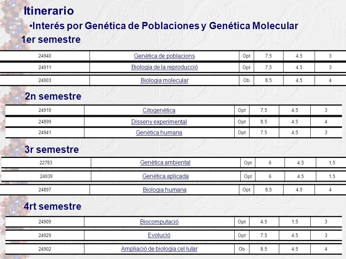The width and height of the screenshot is (346, 259).
Task: Open Biologia de la reproducció link
Action: (164, 67)
